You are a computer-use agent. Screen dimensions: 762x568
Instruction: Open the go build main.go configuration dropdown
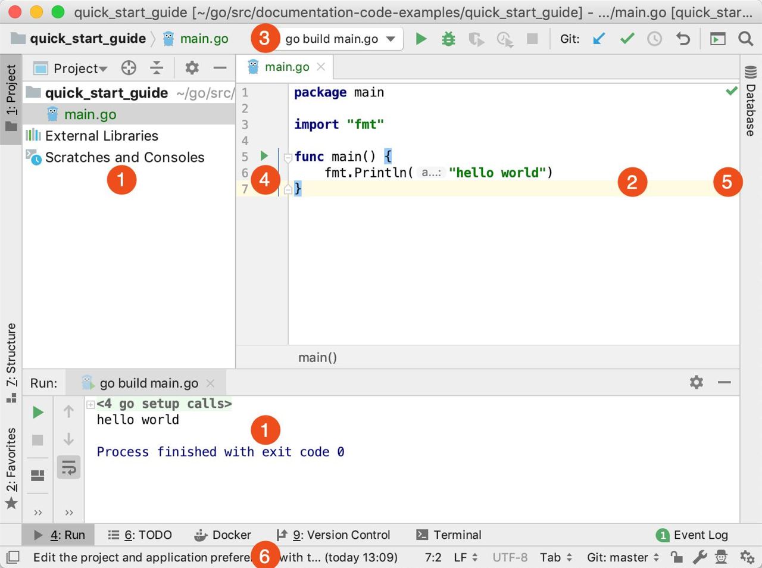coord(340,39)
